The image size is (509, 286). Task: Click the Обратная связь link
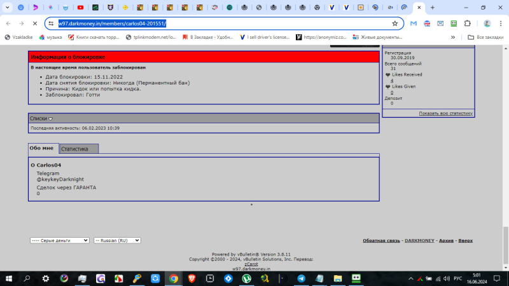tap(381, 241)
